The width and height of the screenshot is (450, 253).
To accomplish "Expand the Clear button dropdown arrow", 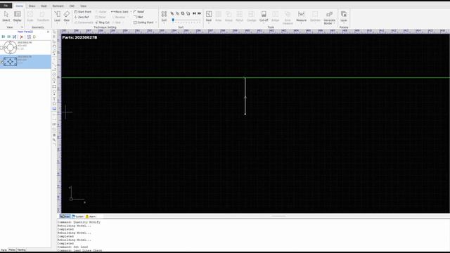I will click(x=67, y=23).
